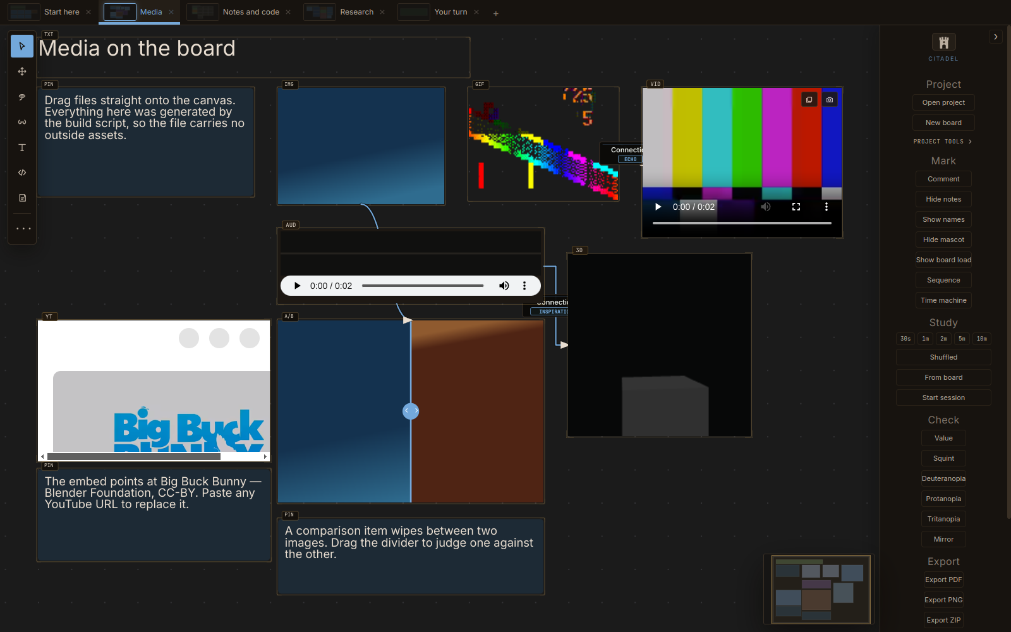1011x632 pixels.
Task: Click Export PNG
Action: pos(943,600)
